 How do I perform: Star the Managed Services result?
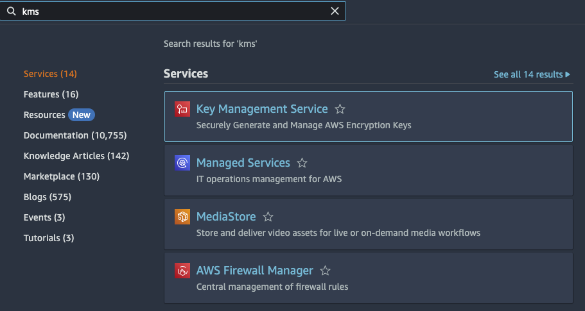(x=302, y=163)
